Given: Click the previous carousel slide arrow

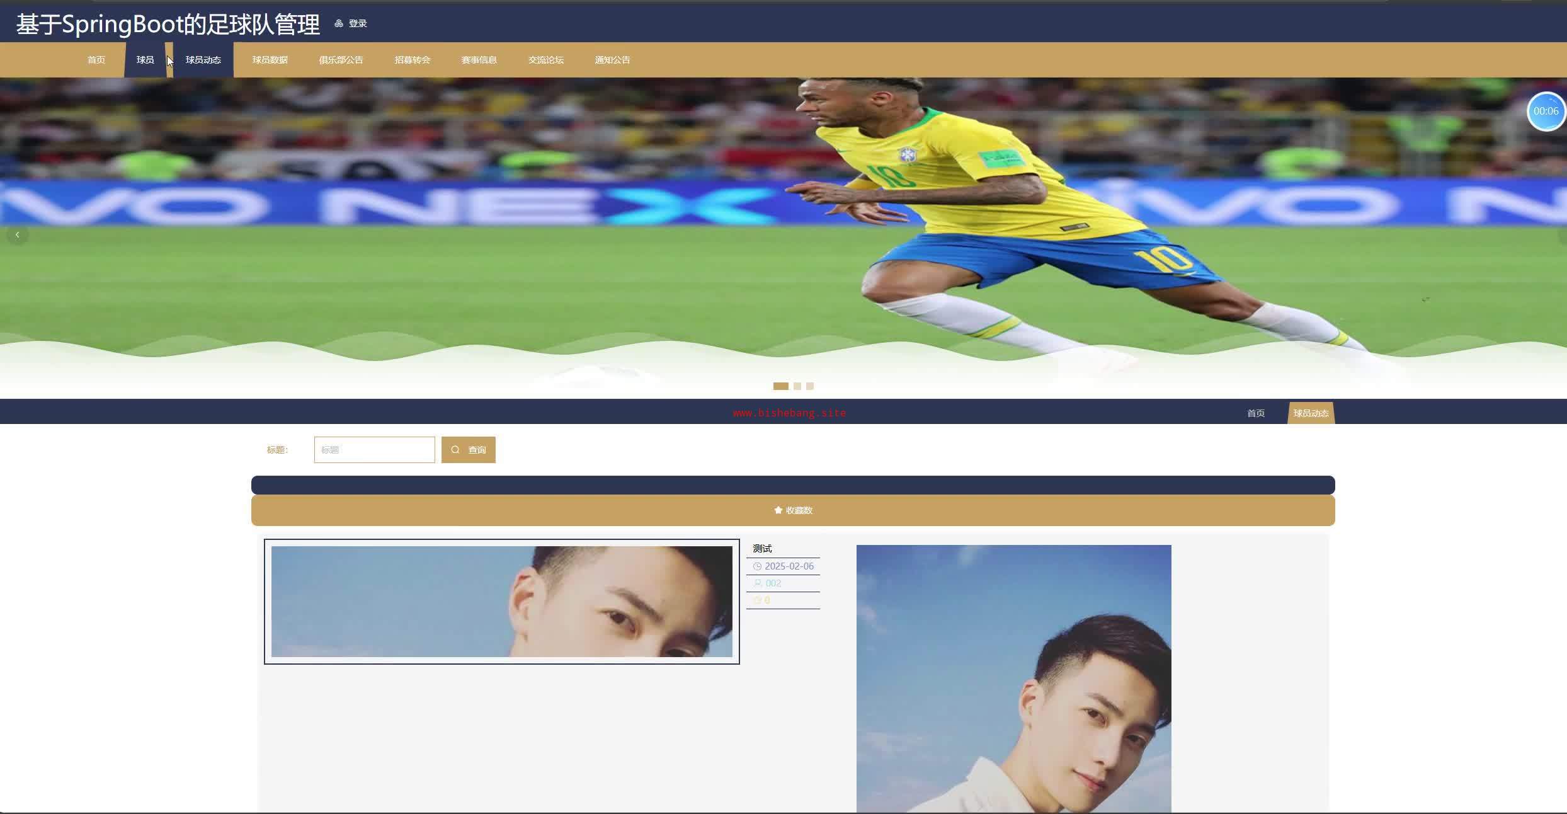Looking at the screenshot, I should (x=17, y=234).
